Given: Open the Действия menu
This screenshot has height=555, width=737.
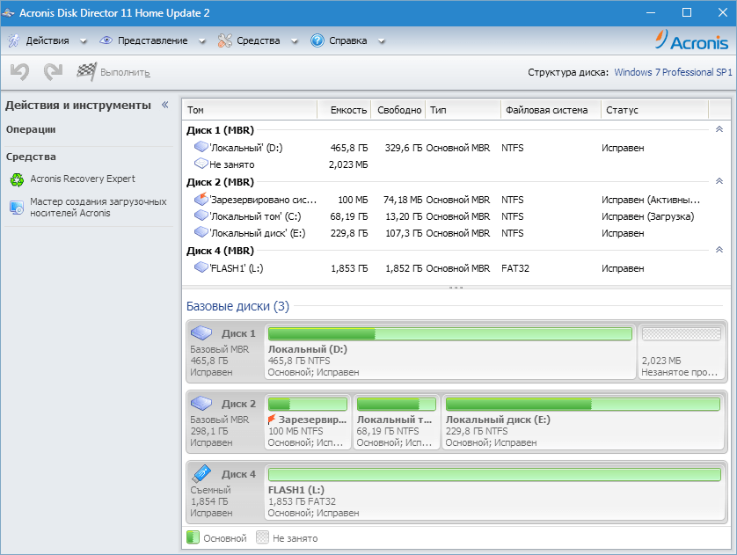Looking at the screenshot, I should 47,40.
